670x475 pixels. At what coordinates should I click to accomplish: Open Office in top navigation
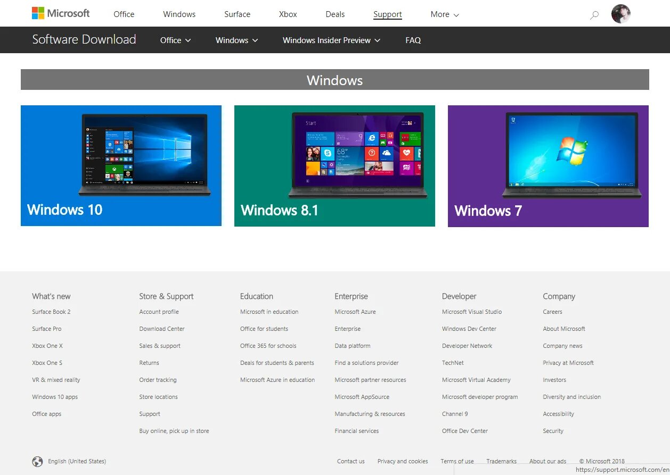click(124, 14)
